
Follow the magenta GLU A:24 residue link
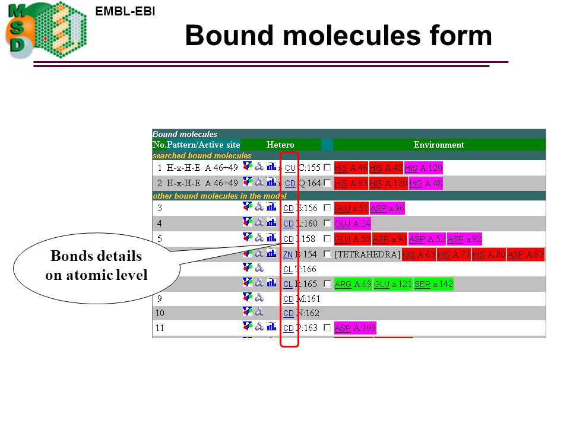[353, 224]
